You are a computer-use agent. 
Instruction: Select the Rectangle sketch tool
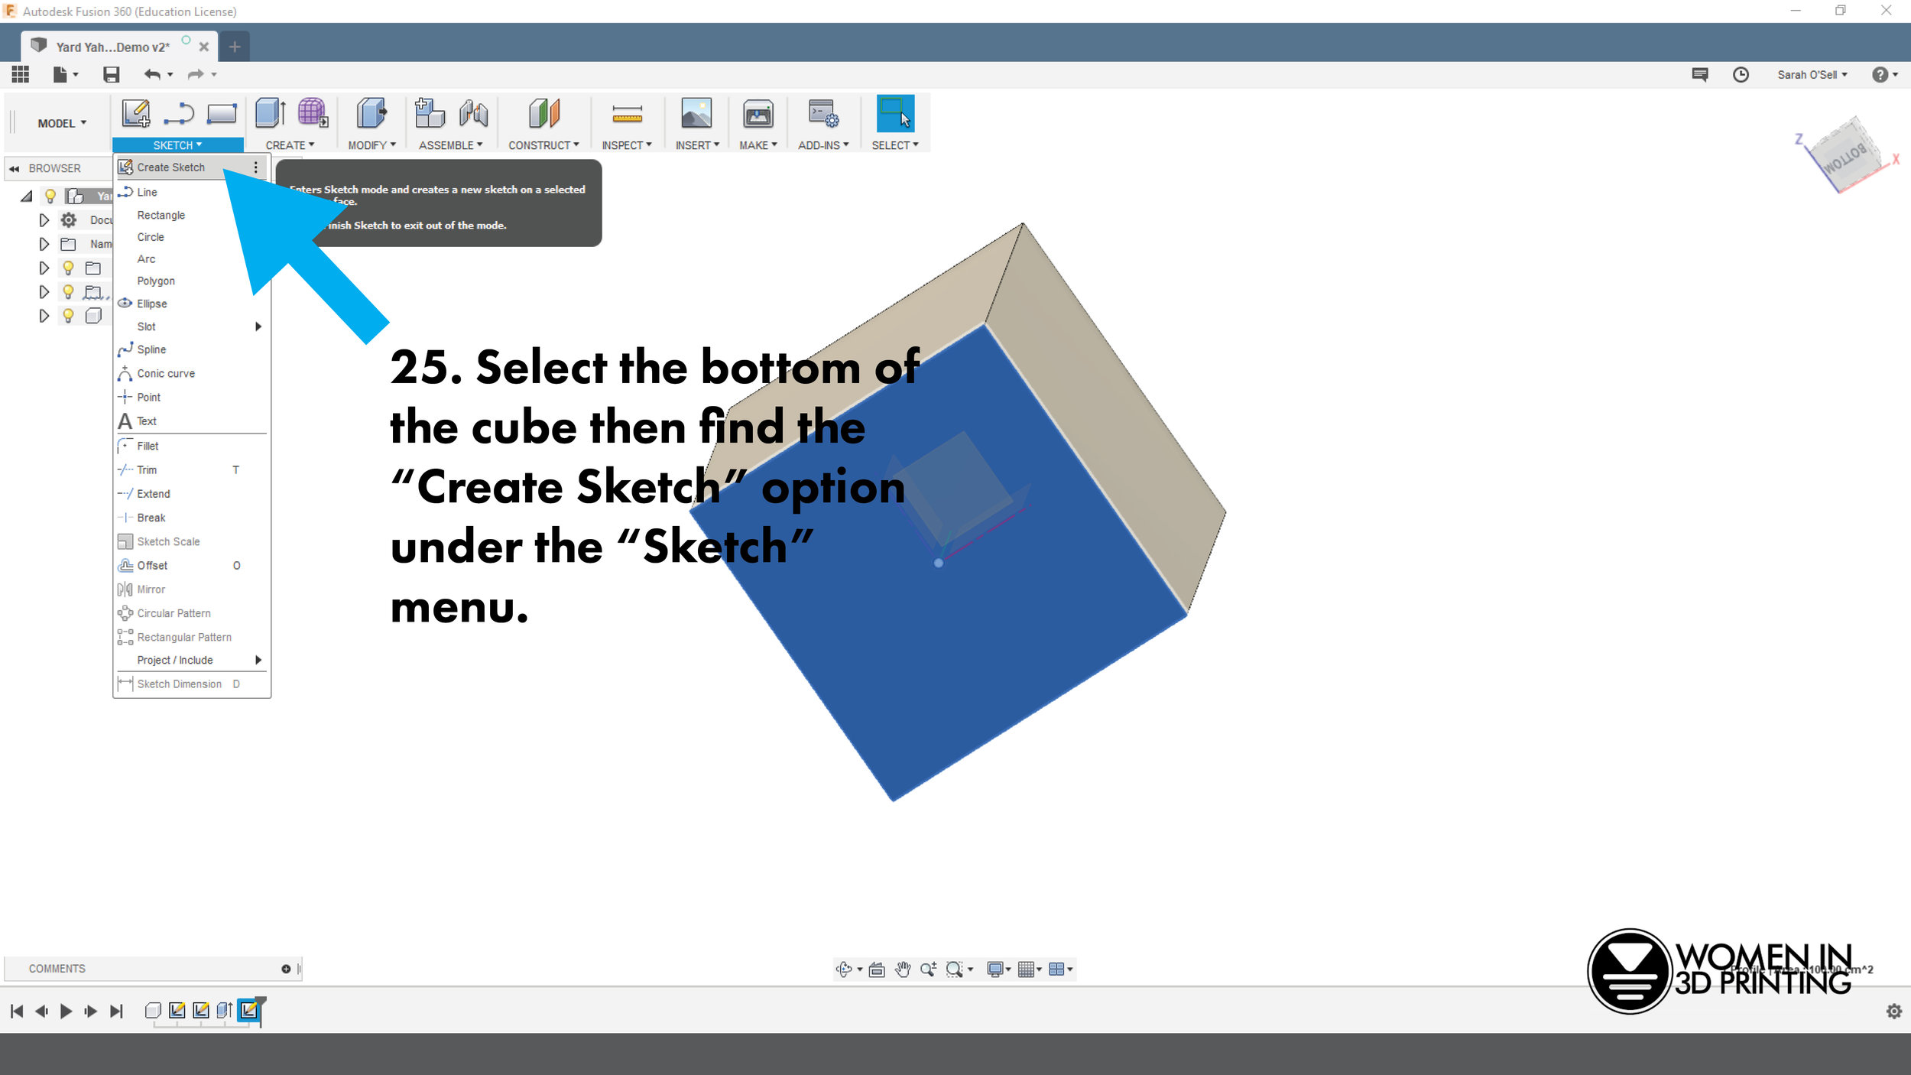161,214
